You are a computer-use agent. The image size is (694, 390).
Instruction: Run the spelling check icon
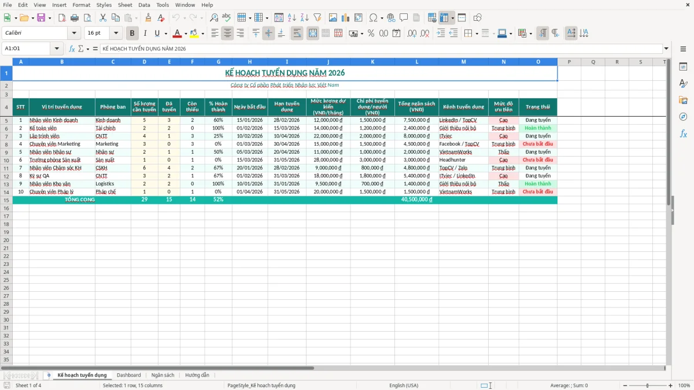[227, 18]
